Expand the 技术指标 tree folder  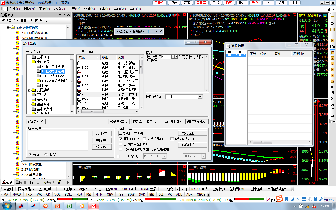pyautogui.click(x=29, y=57)
